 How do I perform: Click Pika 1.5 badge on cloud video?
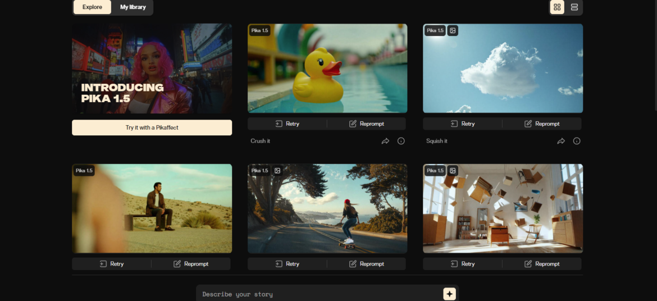click(435, 30)
